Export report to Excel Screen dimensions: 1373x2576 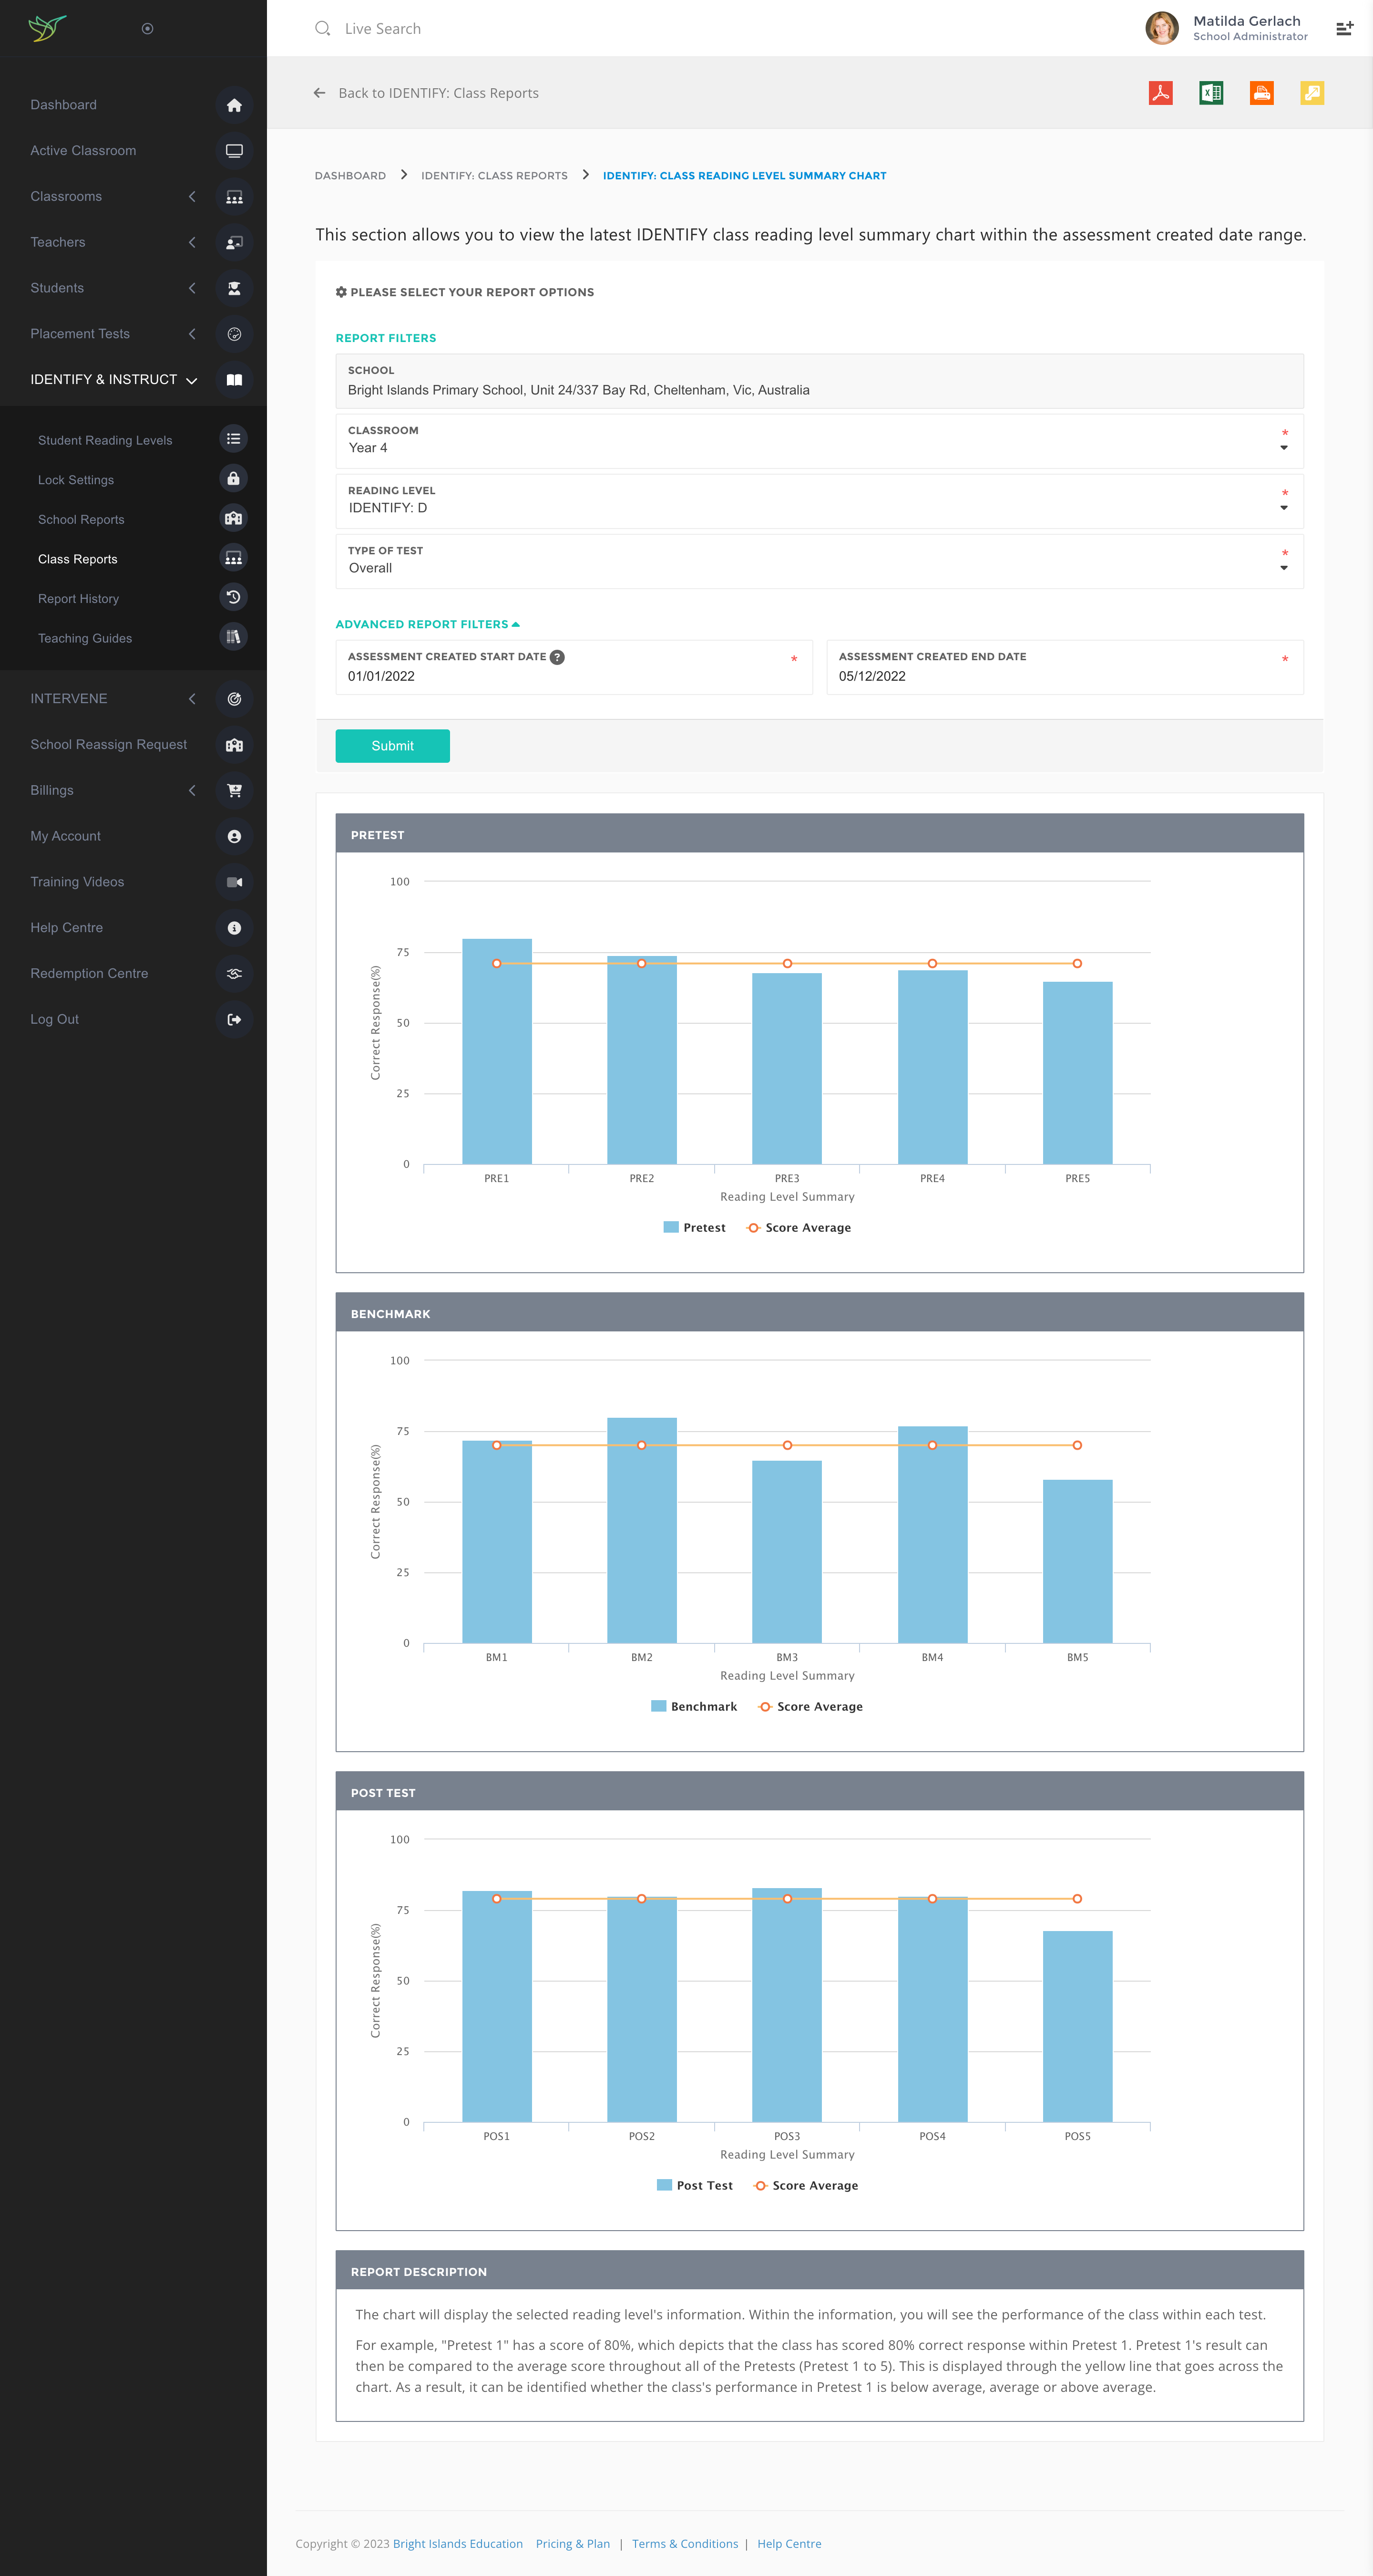(x=1211, y=93)
